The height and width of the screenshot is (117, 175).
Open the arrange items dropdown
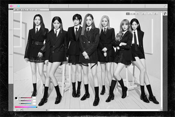(x=144, y=14)
